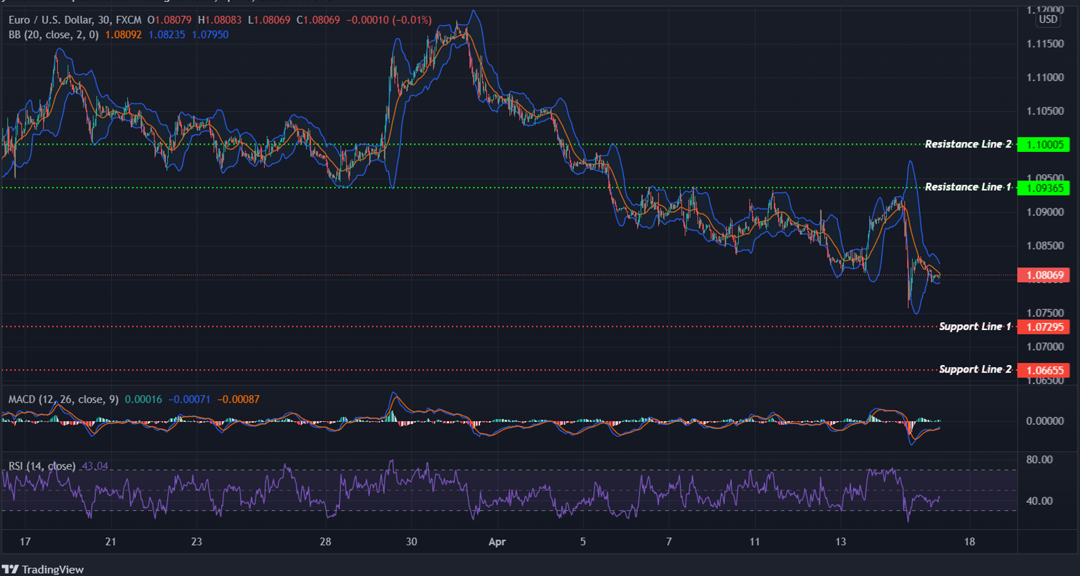Click the BB lower value 1.07950
Screen dimensions: 1080x576
point(210,35)
